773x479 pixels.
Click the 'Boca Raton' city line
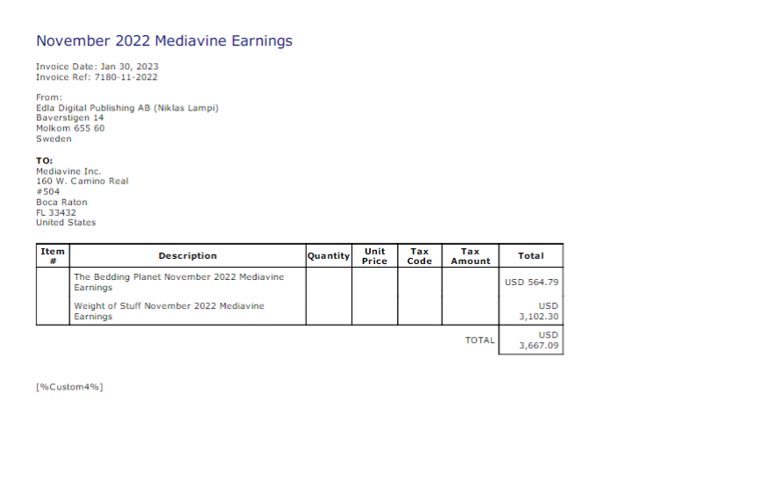[x=61, y=203]
